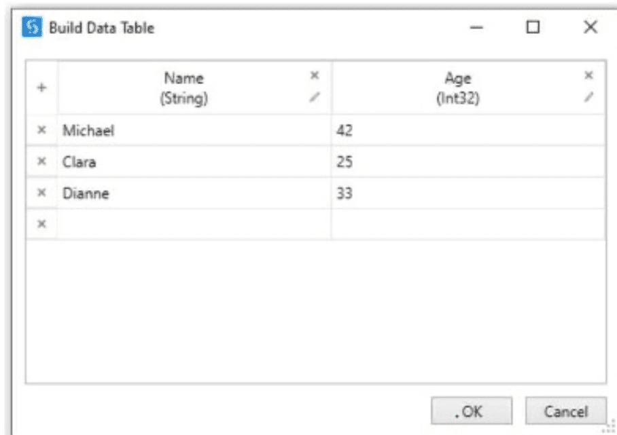
Task: Select the Dianne name cell
Action: point(194,193)
